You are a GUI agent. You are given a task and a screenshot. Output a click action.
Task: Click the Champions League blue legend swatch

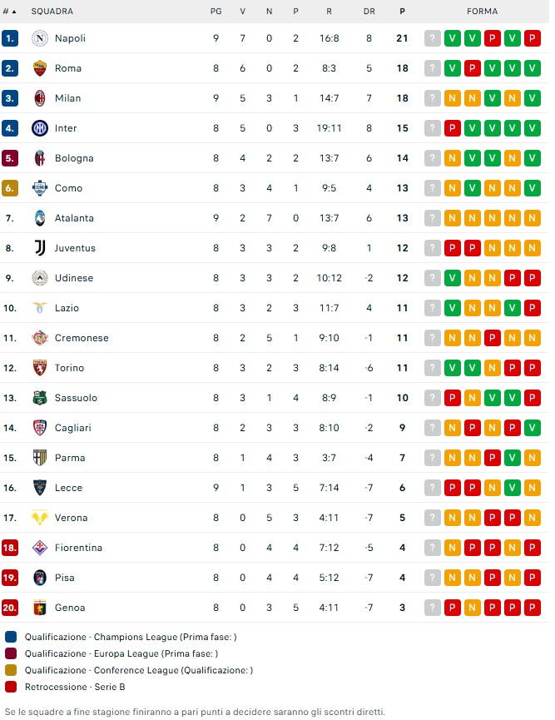[x=11, y=637]
